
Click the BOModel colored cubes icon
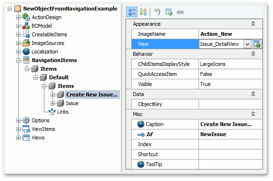[26, 26]
